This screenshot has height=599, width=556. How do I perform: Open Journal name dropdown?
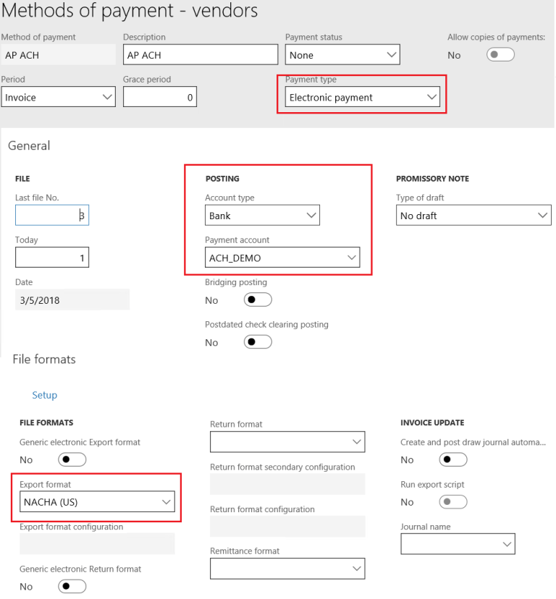tap(458, 544)
